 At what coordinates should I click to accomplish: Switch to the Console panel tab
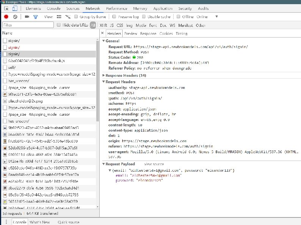53,8
